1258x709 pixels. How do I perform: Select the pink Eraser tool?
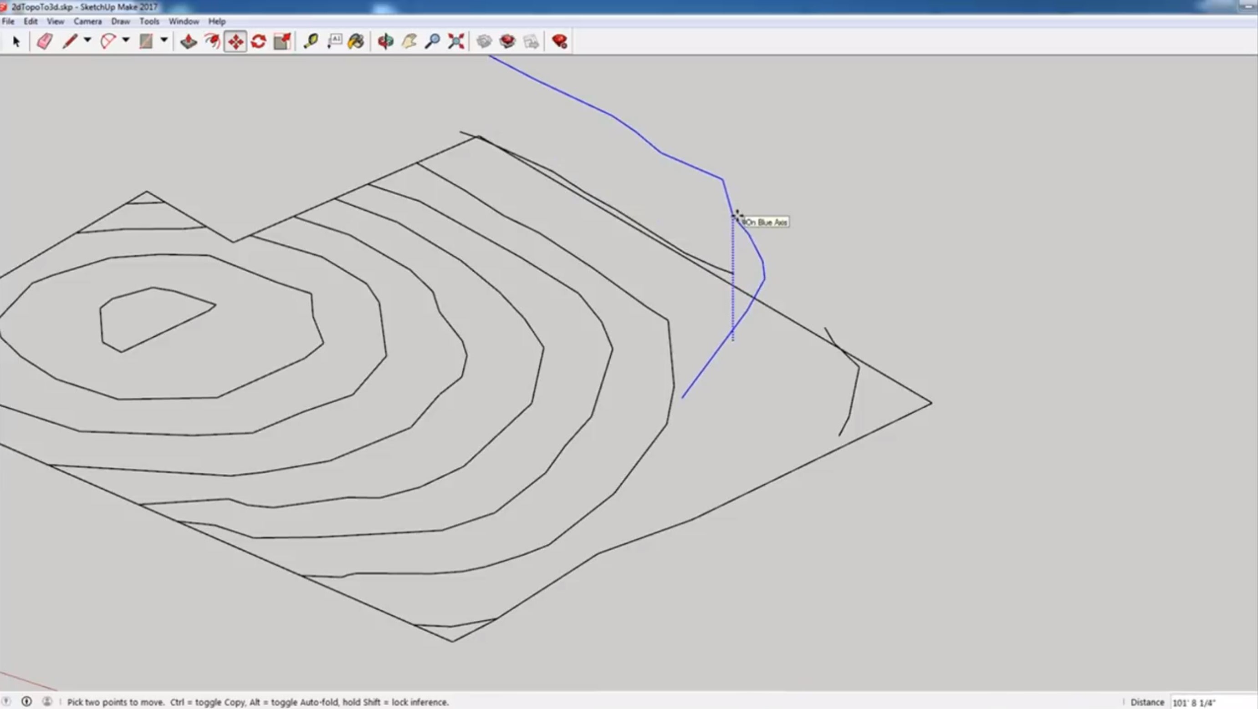tap(45, 41)
